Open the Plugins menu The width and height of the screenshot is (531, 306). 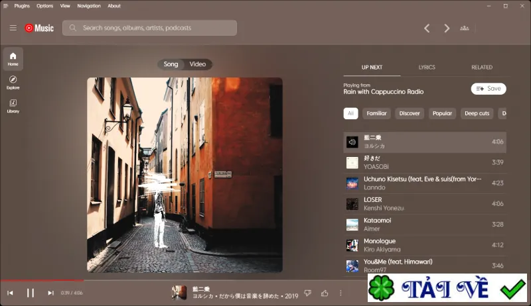tap(22, 6)
